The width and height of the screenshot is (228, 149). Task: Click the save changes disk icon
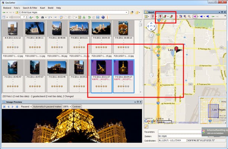[98, 17]
